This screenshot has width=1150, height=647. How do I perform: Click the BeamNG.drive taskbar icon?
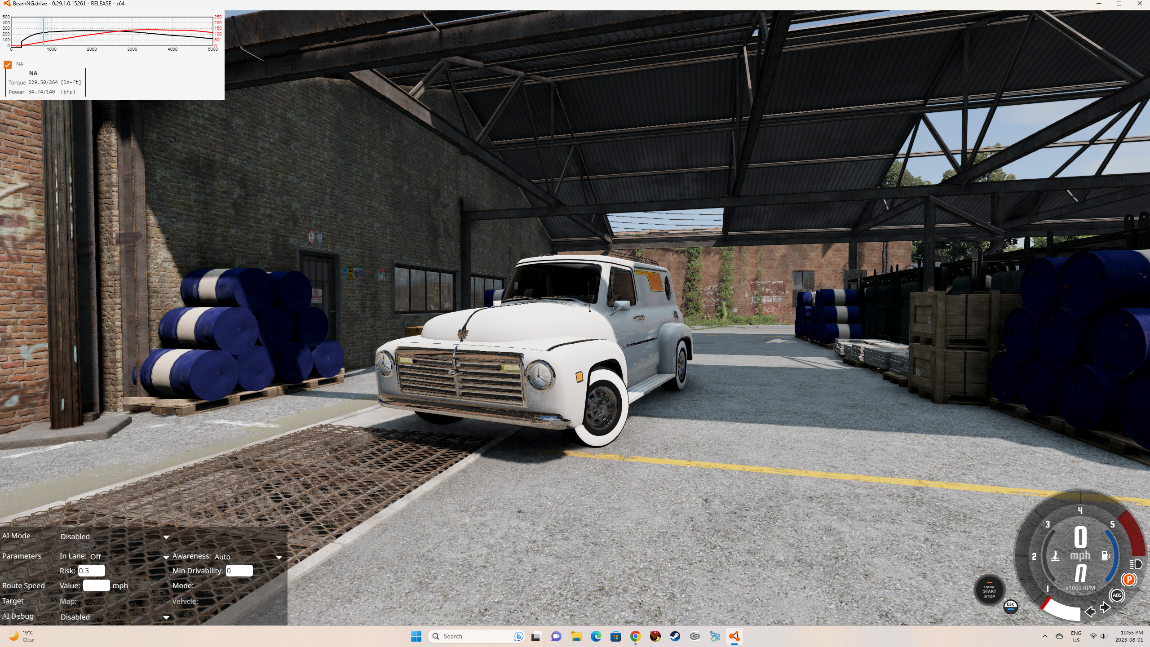point(734,636)
